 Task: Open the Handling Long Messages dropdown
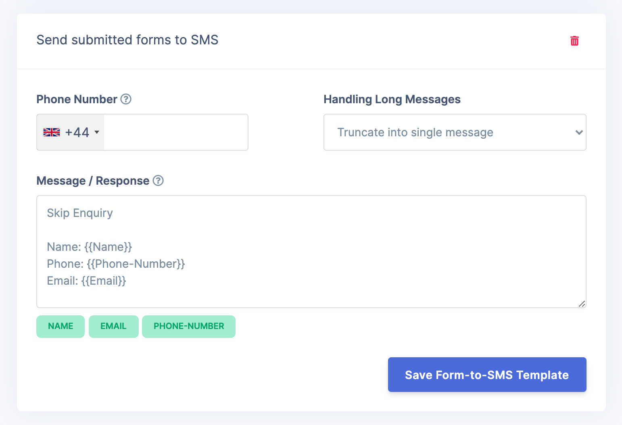pos(455,132)
